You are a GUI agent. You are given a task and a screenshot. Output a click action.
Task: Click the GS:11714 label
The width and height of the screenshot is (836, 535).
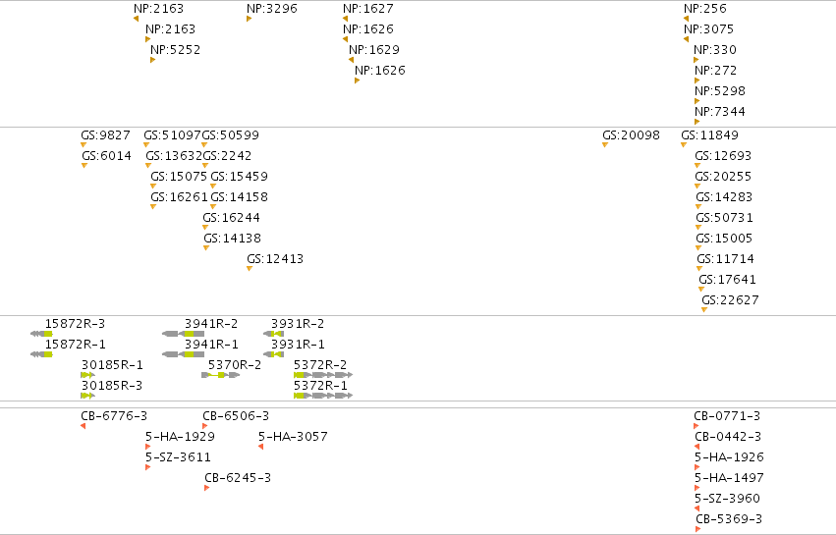click(726, 259)
